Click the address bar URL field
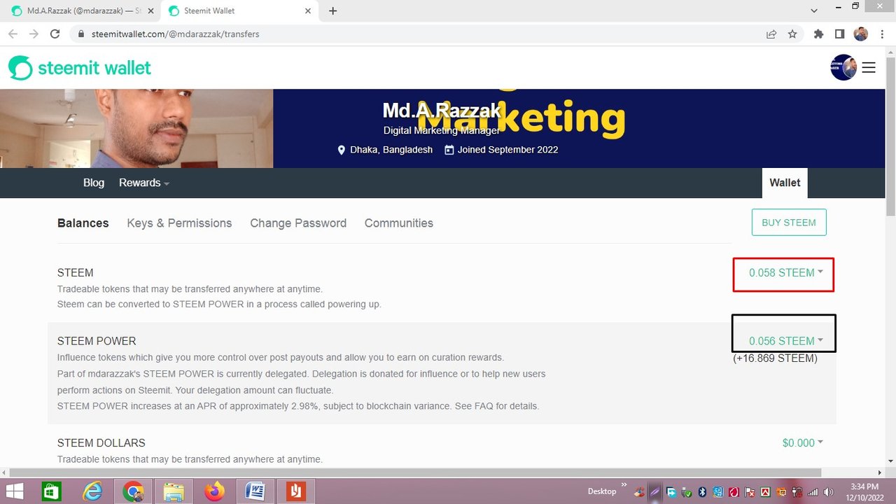 coord(420,34)
